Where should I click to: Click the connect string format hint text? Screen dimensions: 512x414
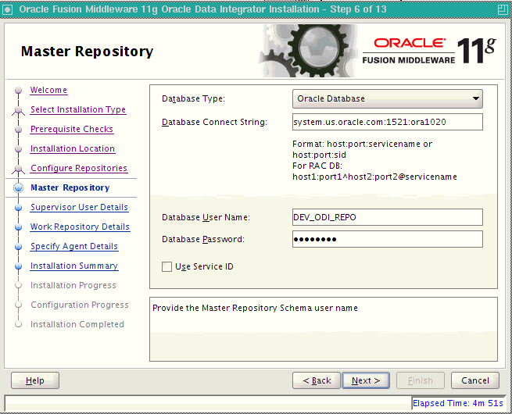374,160
